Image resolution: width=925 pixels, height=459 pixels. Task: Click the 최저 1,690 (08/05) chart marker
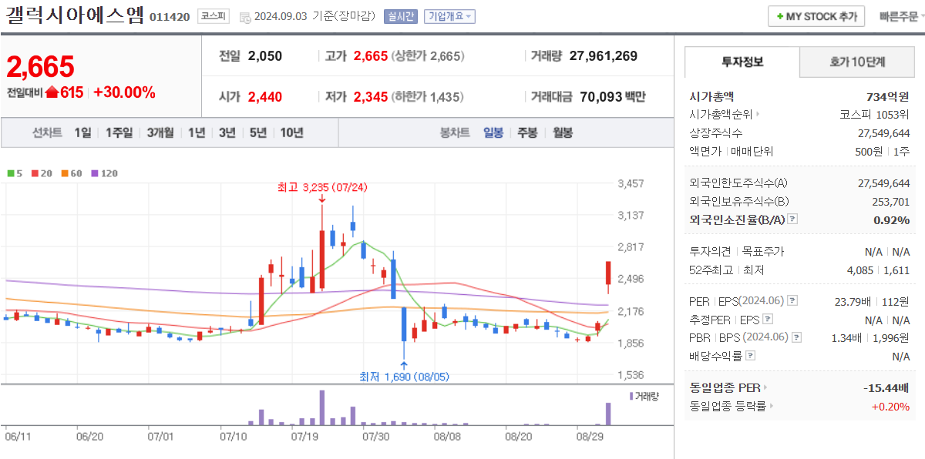(x=404, y=377)
